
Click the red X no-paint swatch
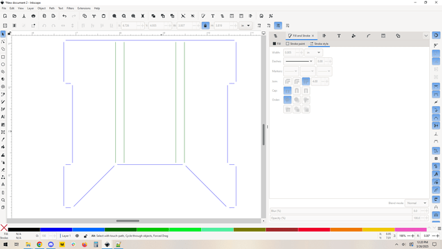[x=4, y=228]
